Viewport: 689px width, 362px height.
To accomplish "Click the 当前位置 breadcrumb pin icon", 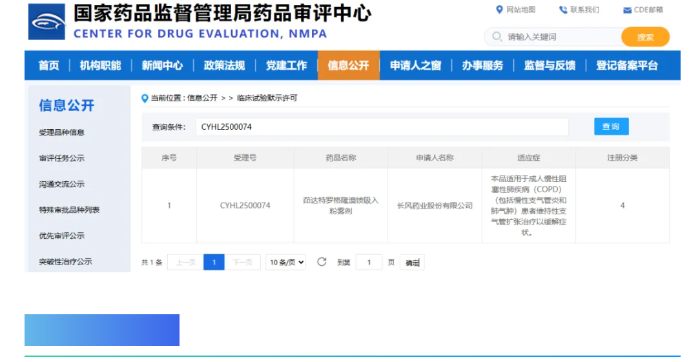I will pyautogui.click(x=145, y=98).
